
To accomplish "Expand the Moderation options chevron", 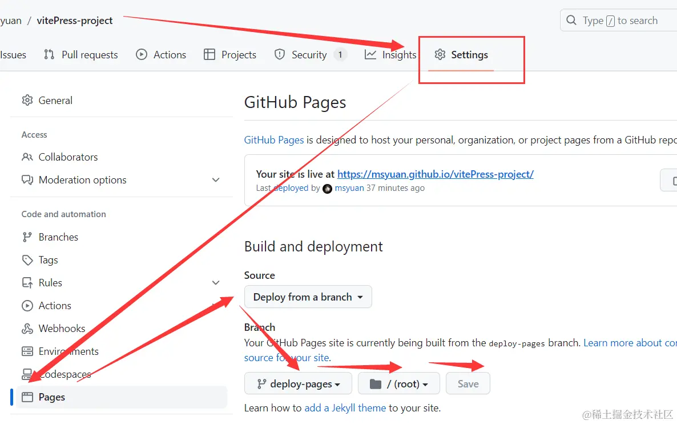I will (x=216, y=180).
